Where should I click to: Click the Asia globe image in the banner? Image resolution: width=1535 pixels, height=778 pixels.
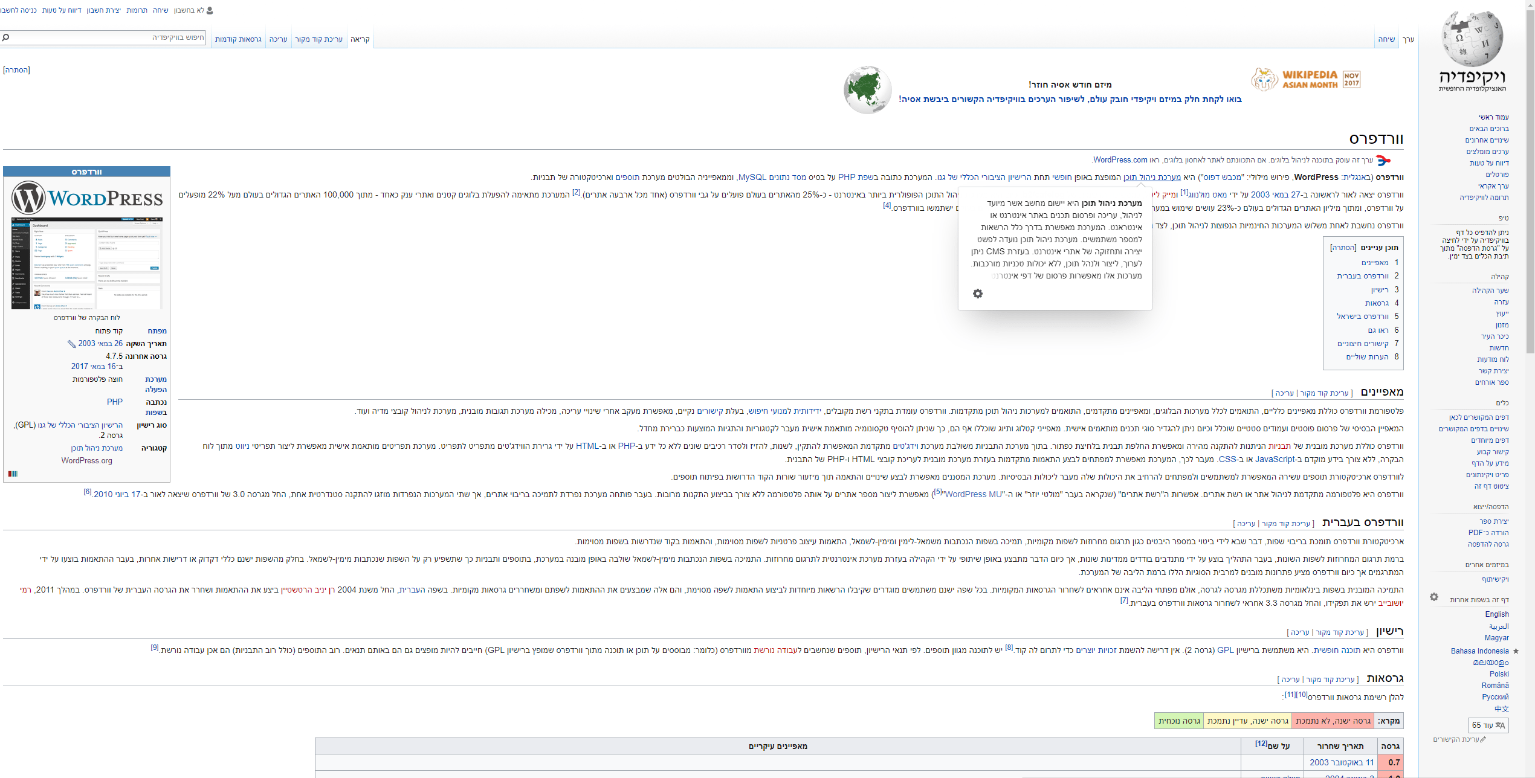pyautogui.click(x=867, y=90)
